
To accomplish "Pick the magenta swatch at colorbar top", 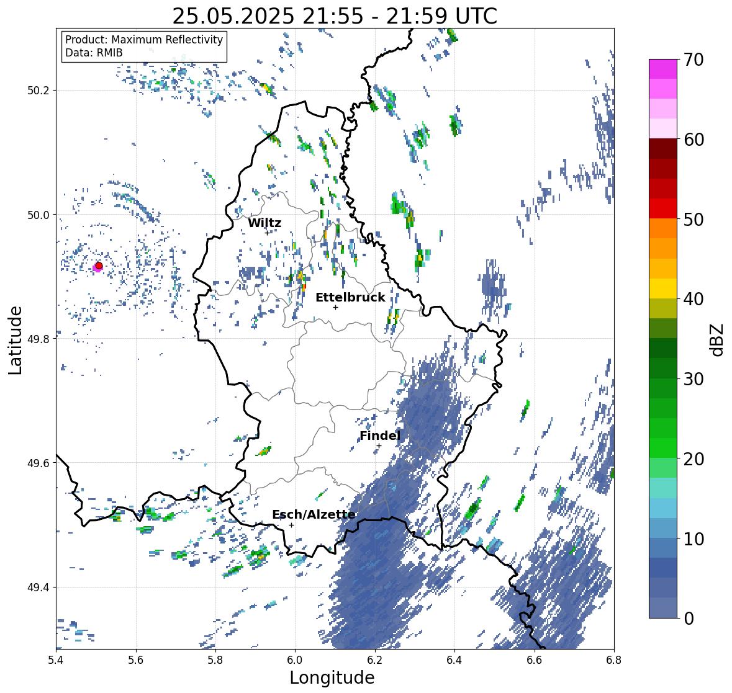I will [663, 69].
